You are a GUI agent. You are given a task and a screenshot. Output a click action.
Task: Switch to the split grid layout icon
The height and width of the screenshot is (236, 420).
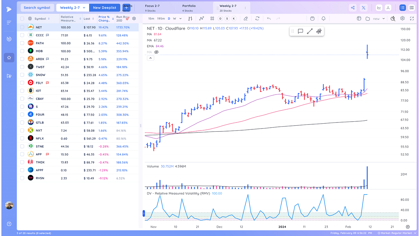pos(412,8)
